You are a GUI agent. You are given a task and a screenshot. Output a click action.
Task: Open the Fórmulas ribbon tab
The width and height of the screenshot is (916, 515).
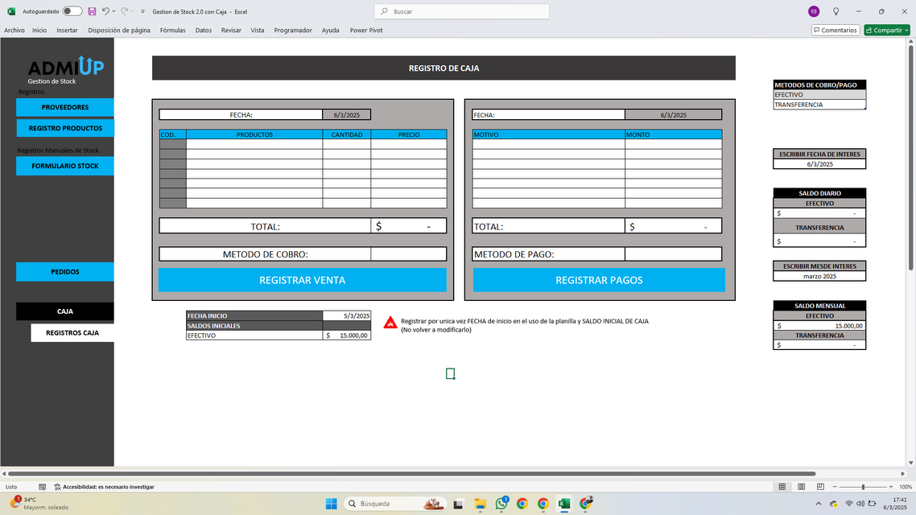(x=172, y=31)
